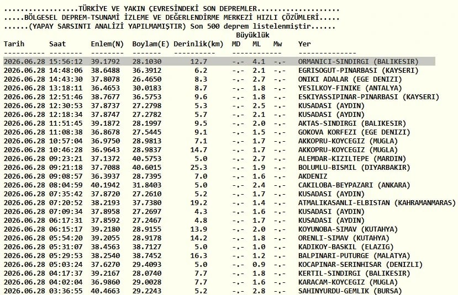Select SAHINYURDU-GEMLIK (BURSA) location
458x295 pixels.
click(x=350, y=291)
